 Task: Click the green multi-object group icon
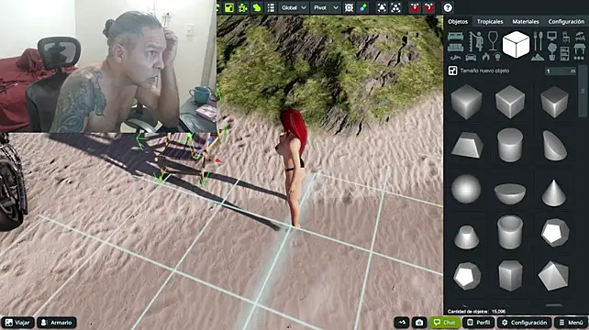pos(242,7)
